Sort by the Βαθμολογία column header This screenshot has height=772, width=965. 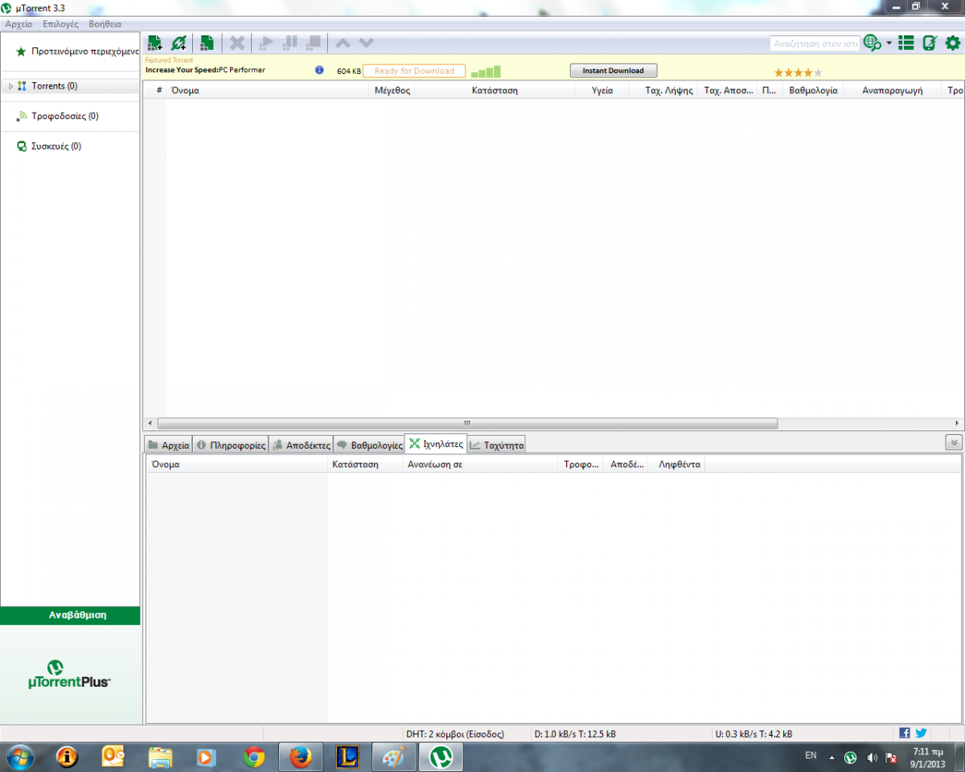click(x=813, y=90)
